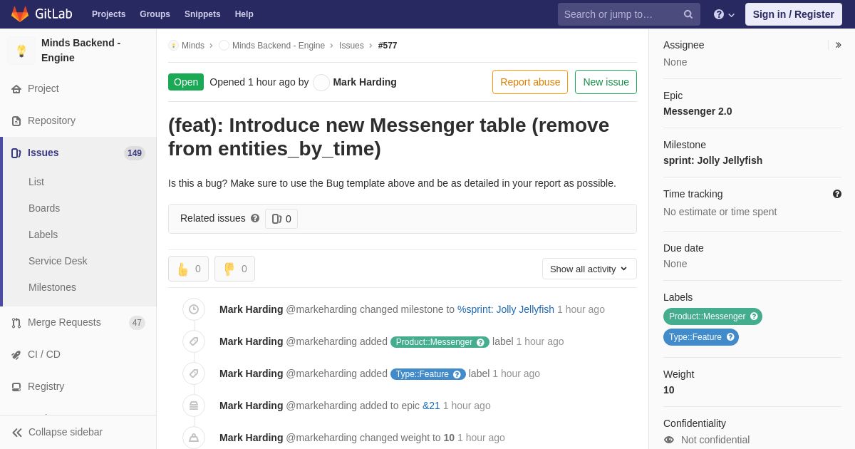Screen dimensions: 855x449
Task: Open the Help question mark menu
Action: (724, 14)
